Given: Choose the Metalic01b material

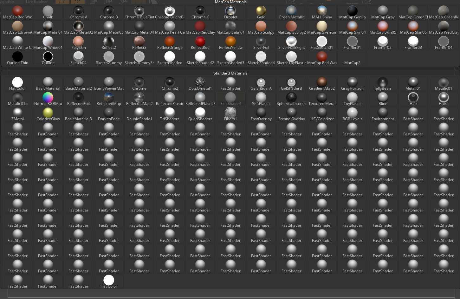Looking at the screenshot, I should (x=17, y=99).
